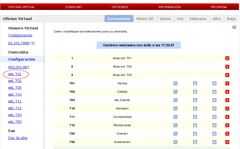
Task: Open the ext. 701 sidebar link
Action: 15,74
